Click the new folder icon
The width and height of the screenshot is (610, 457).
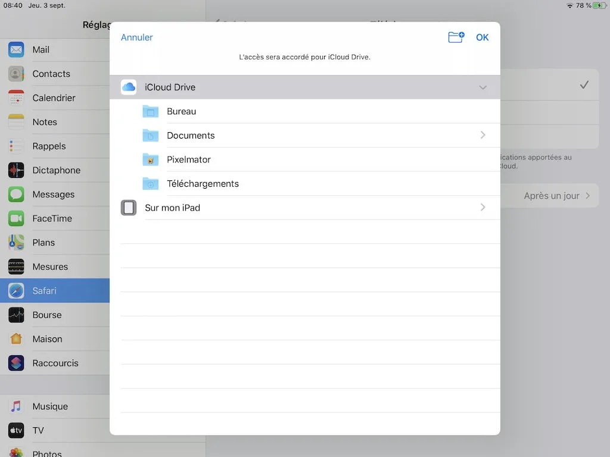pyautogui.click(x=456, y=37)
